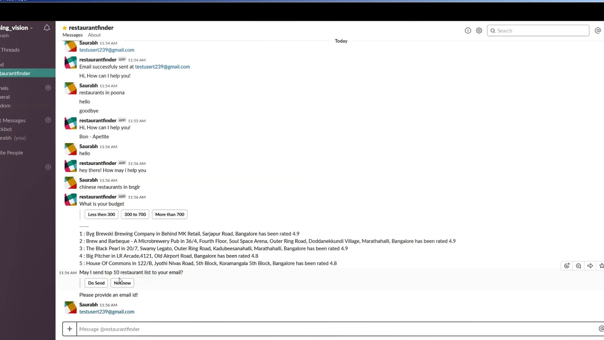Open the Direct Messages section header
This screenshot has width=604, height=340.
point(13,120)
